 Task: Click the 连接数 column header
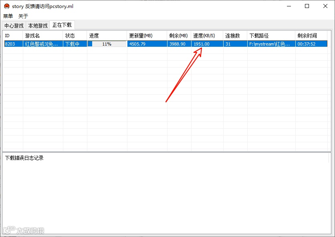235,36
